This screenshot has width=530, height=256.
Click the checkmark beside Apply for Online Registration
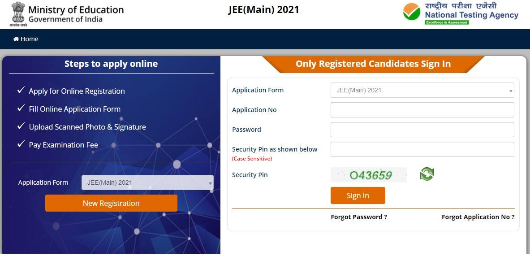[21, 90]
